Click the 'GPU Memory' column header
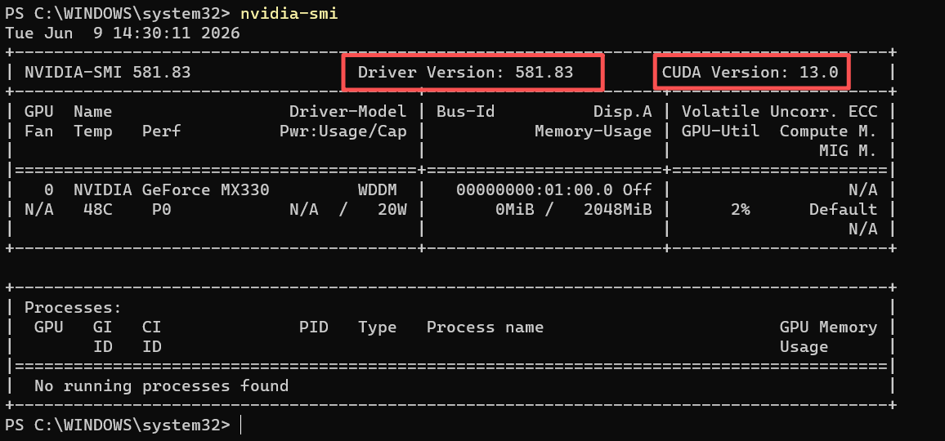945x441 pixels. pos(829,327)
